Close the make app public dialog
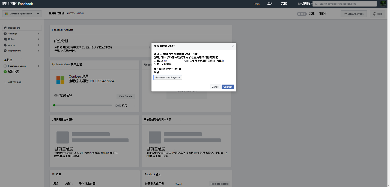 tap(233, 46)
